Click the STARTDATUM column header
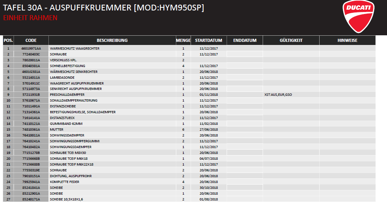387x209 pixels. point(208,40)
